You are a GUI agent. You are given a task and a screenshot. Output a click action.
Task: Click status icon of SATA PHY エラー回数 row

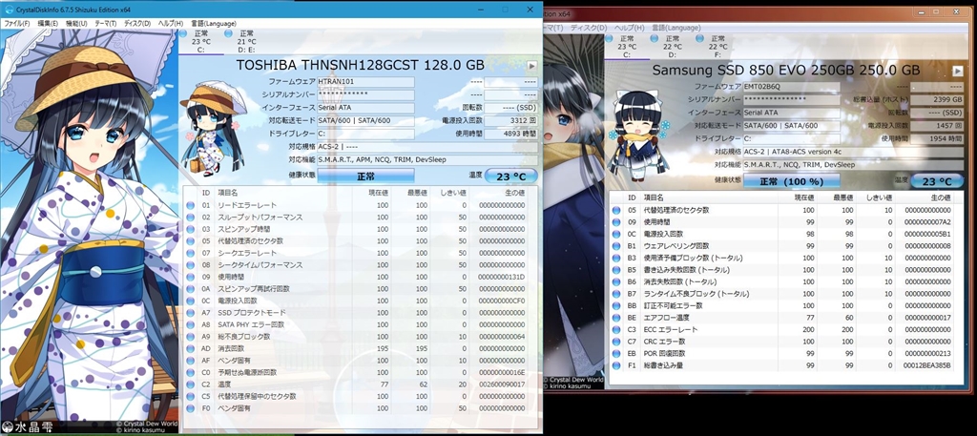click(x=191, y=324)
